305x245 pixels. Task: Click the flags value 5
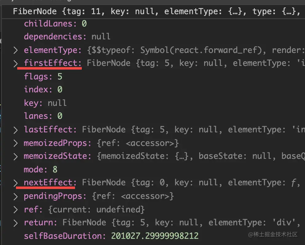[x=60, y=77]
